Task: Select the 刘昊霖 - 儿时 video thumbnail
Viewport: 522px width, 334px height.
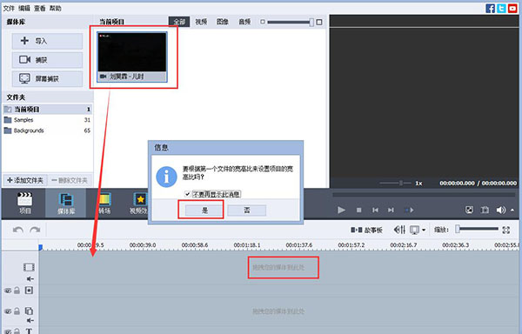Action: pyautogui.click(x=132, y=57)
